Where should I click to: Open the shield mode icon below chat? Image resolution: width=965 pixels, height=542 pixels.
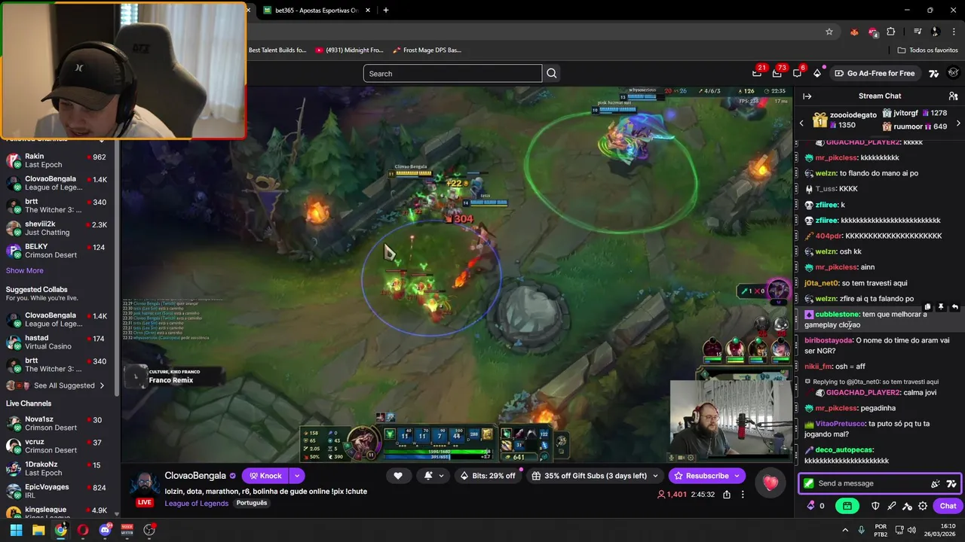point(875,506)
